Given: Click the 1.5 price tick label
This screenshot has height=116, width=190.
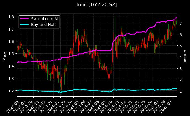Looking at the screenshot, I should tap(12, 54).
